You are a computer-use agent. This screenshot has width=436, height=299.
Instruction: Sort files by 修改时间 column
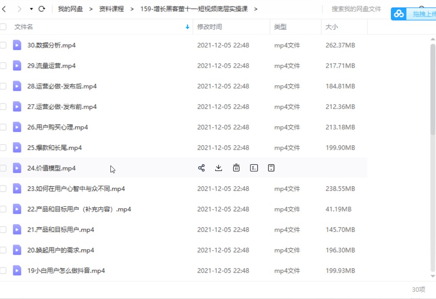click(x=209, y=27)
